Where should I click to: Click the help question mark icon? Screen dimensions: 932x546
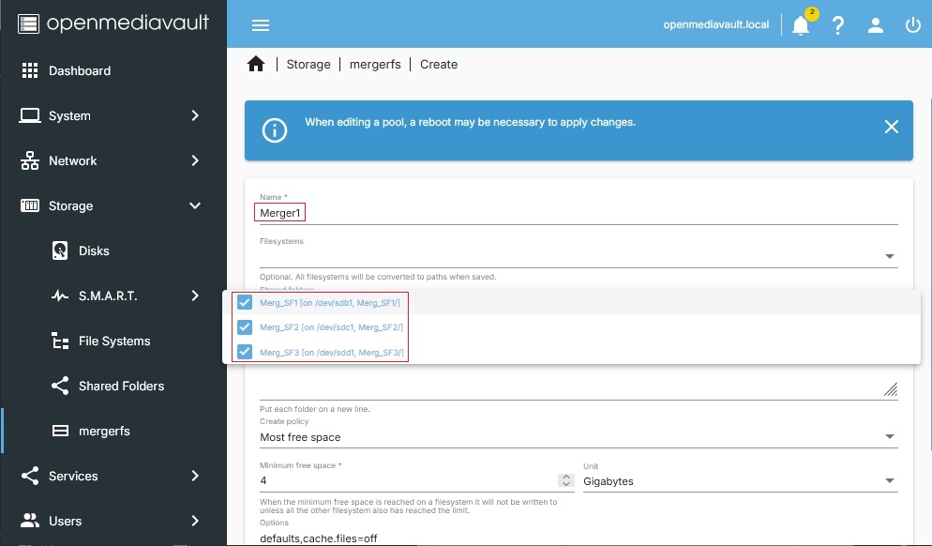tap(838, 25)
